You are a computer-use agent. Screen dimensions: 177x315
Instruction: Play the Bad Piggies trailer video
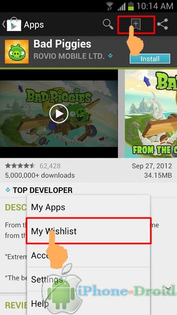[x=59, y=114]
